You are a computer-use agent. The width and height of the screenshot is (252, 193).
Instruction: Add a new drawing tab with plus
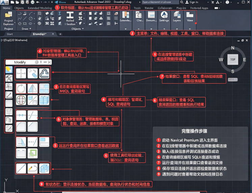point(60,34)
